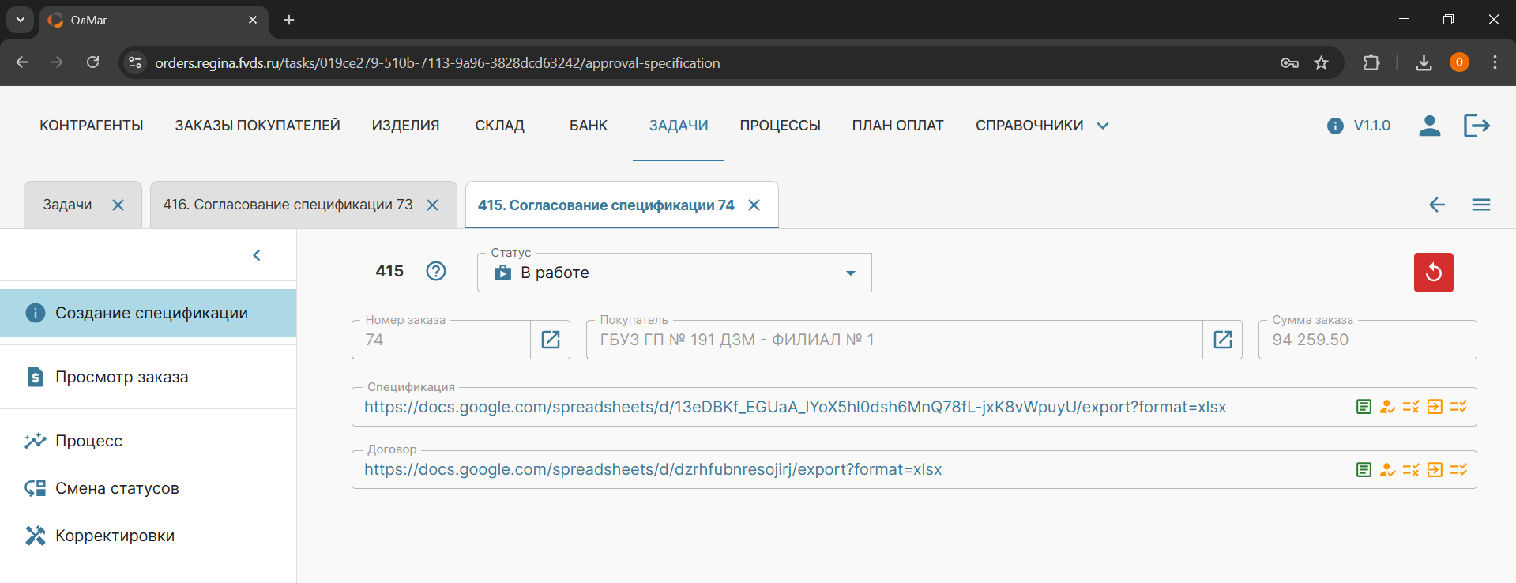Click double-check list icon in Договор row
Viewport: 1516px width, 583px height.
(x=1458, y=470)
